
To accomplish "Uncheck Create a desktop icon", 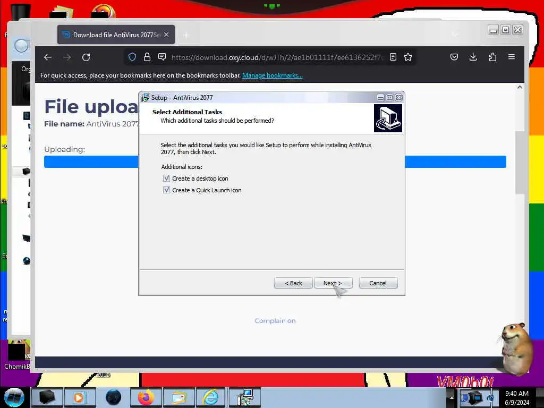I will (166, 178).
